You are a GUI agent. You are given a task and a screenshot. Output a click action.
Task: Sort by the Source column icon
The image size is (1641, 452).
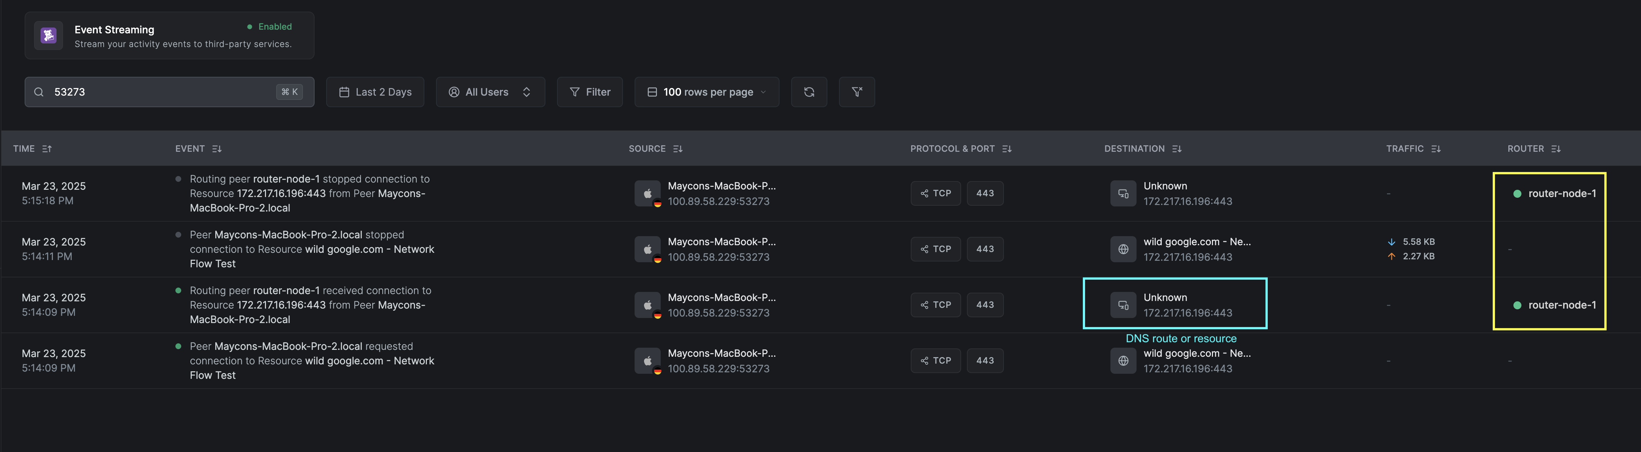(x=677, y=149)
